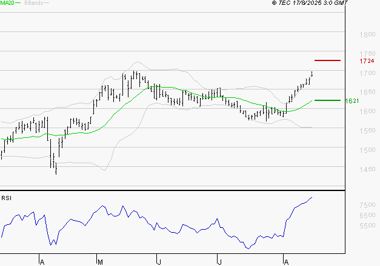Click the red 1724 resistance value

coord(367,61)
